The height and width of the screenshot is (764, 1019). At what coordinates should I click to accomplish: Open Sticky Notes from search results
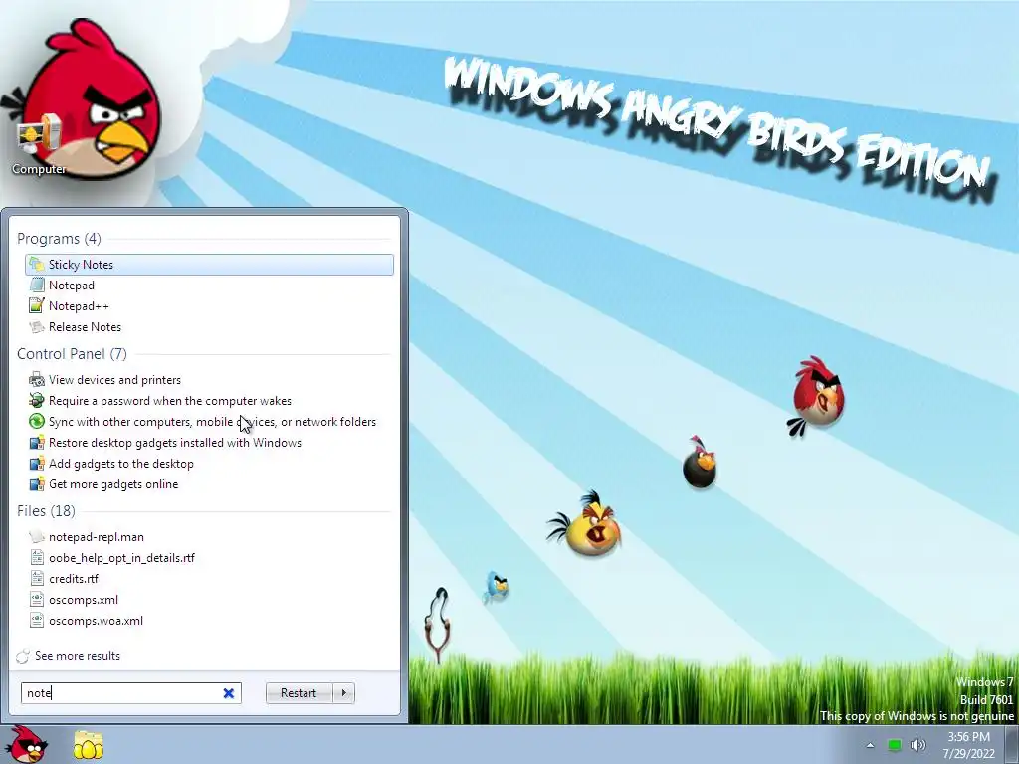pyautogui.click(x=209, y=265)
